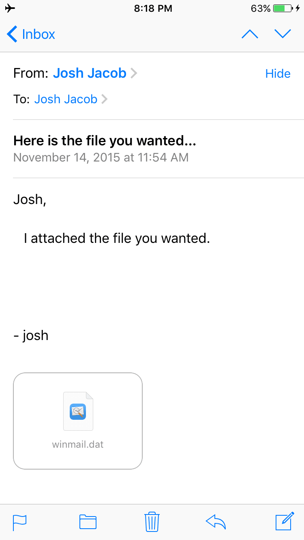The height and width of the screenshot is (540, 304).
Task: Tap the flag message icon
Action: [20, 522]
